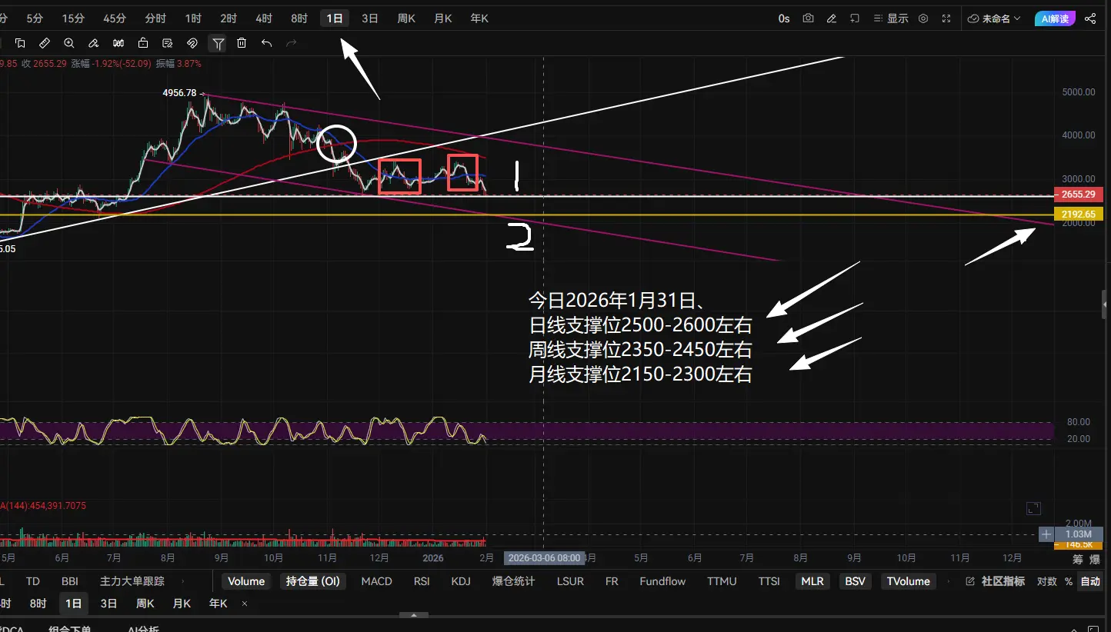1111x632 pixels.
Task: Click the plus icon on price axis
Action: (1046, 534)
